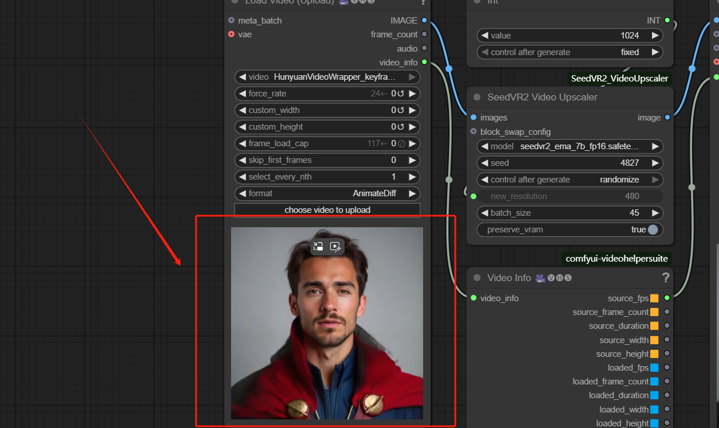The width and height of the screenshot is (719, 428).
Task: Click the INT output socket
Action: (667, 21)
